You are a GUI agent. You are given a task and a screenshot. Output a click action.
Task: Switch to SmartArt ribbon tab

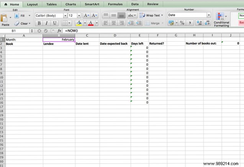(x=92, y=4)
